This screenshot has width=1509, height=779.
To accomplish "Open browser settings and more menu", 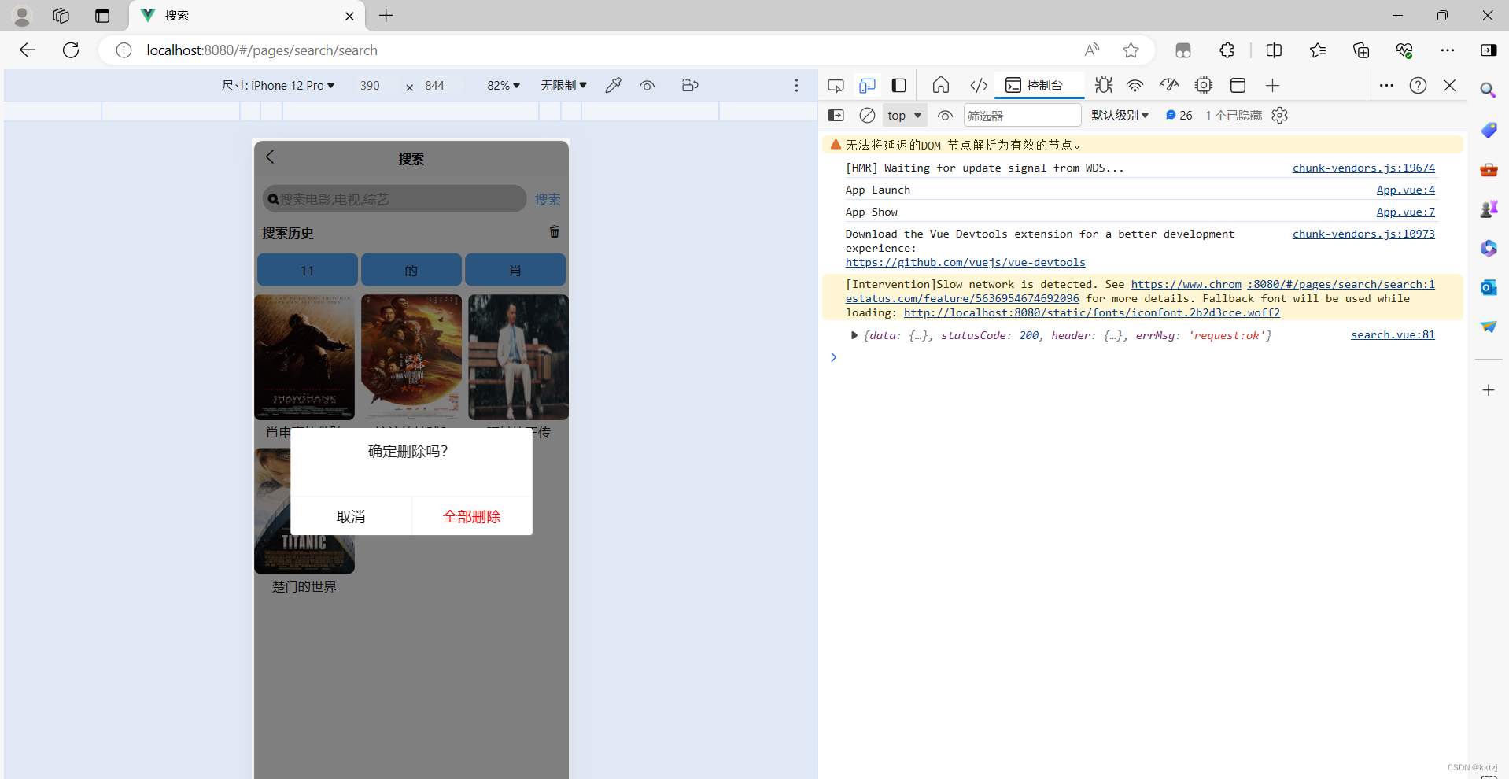I will click(1447, 50).
